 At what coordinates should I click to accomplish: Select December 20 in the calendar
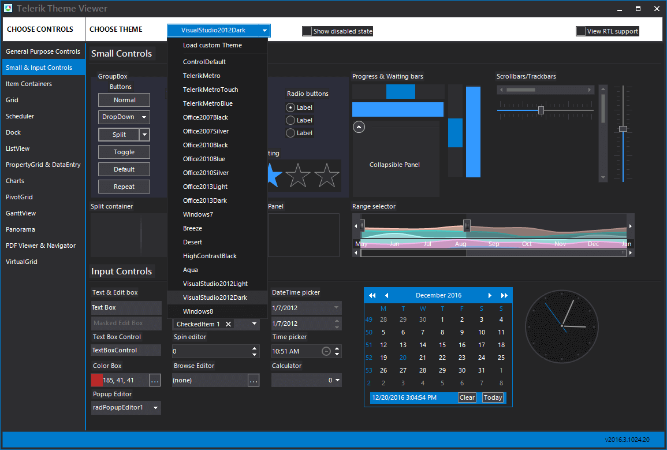click(x=403, y=358)
